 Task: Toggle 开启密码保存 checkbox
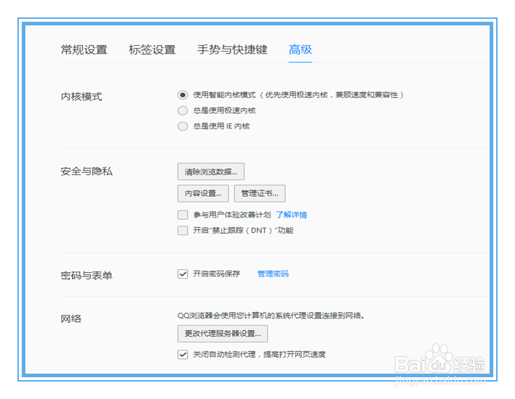[x=183, y=274]
